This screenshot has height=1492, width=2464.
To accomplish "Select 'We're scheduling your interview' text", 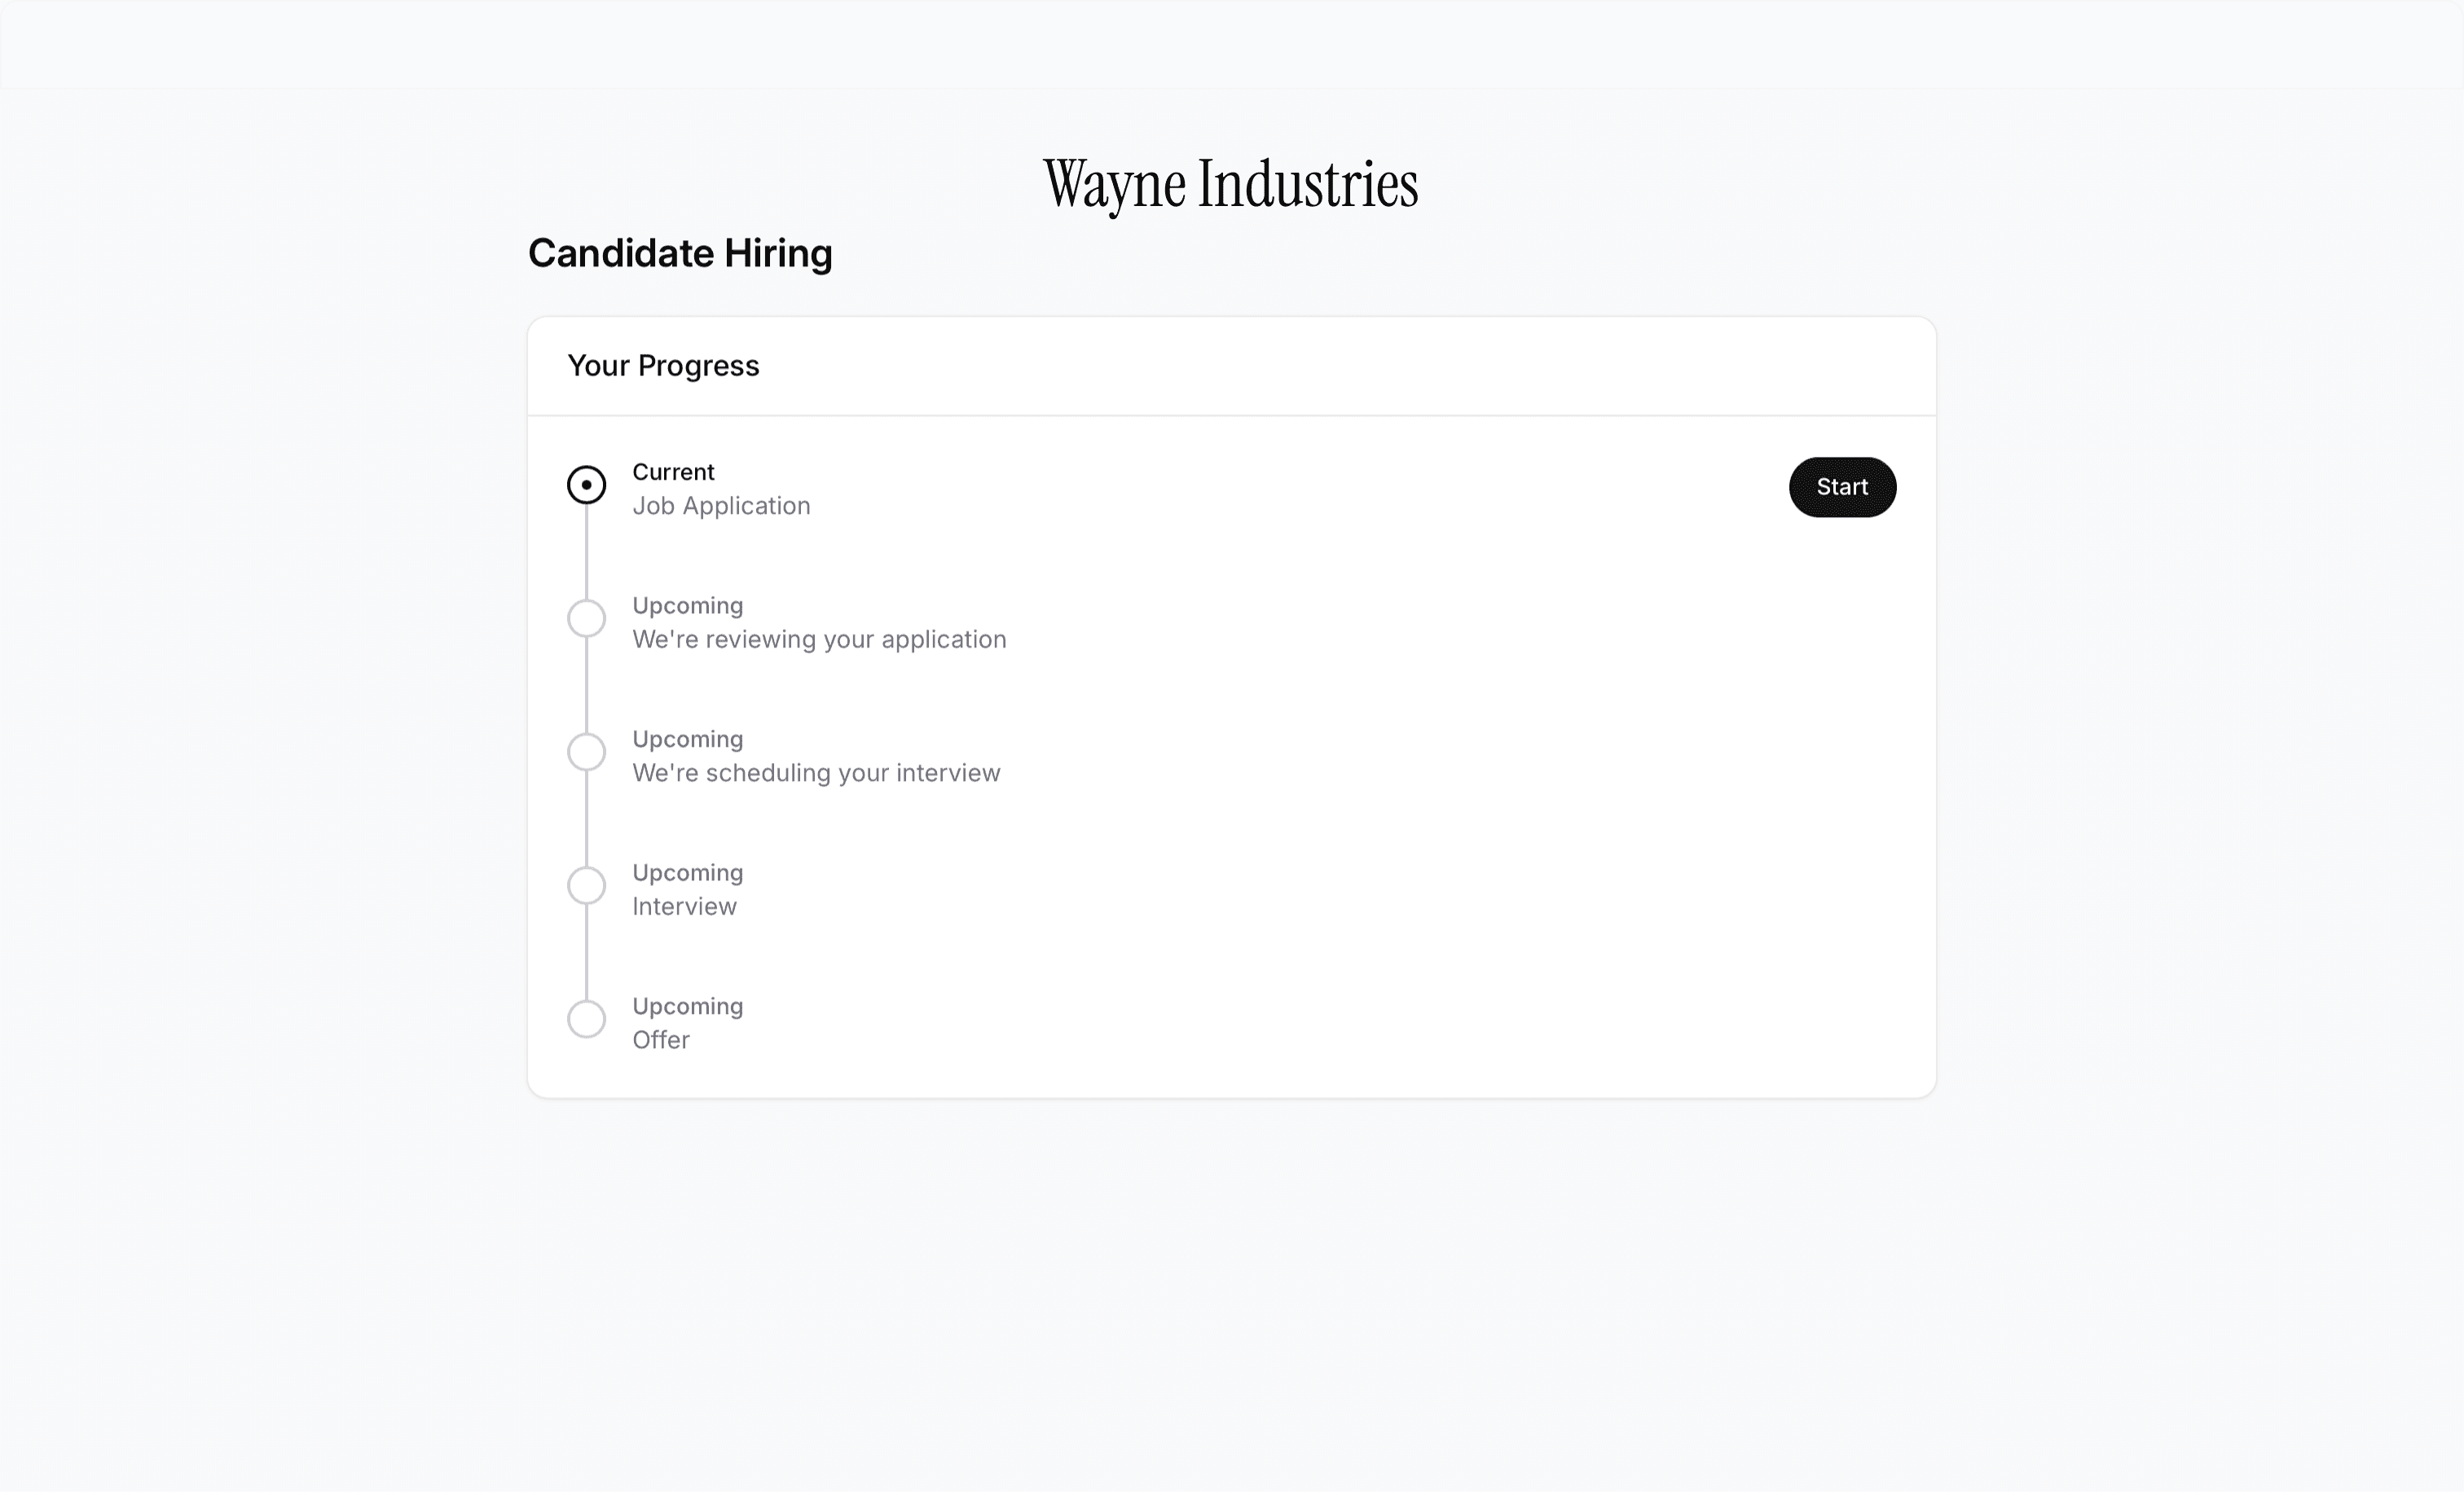I will (x=816, y=773).
